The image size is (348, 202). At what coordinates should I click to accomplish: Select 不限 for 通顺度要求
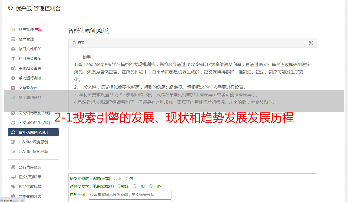point(151,186)
